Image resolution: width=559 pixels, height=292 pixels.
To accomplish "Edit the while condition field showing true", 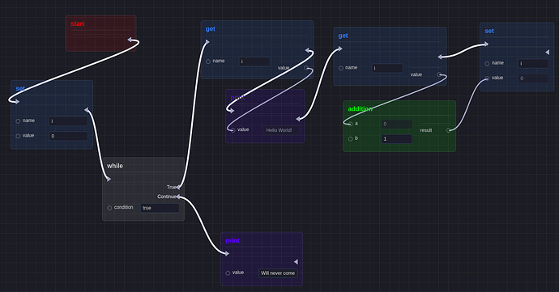I will tap(160, 208).
